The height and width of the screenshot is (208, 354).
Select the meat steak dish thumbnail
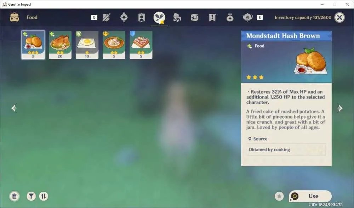pyautogui.click(x=141, y=45)
